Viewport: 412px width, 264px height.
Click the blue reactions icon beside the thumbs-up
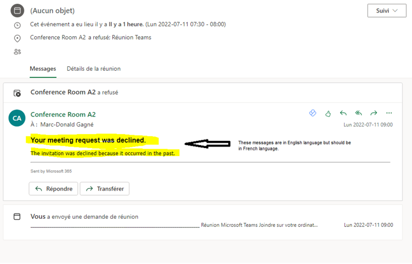pos(313,113)
